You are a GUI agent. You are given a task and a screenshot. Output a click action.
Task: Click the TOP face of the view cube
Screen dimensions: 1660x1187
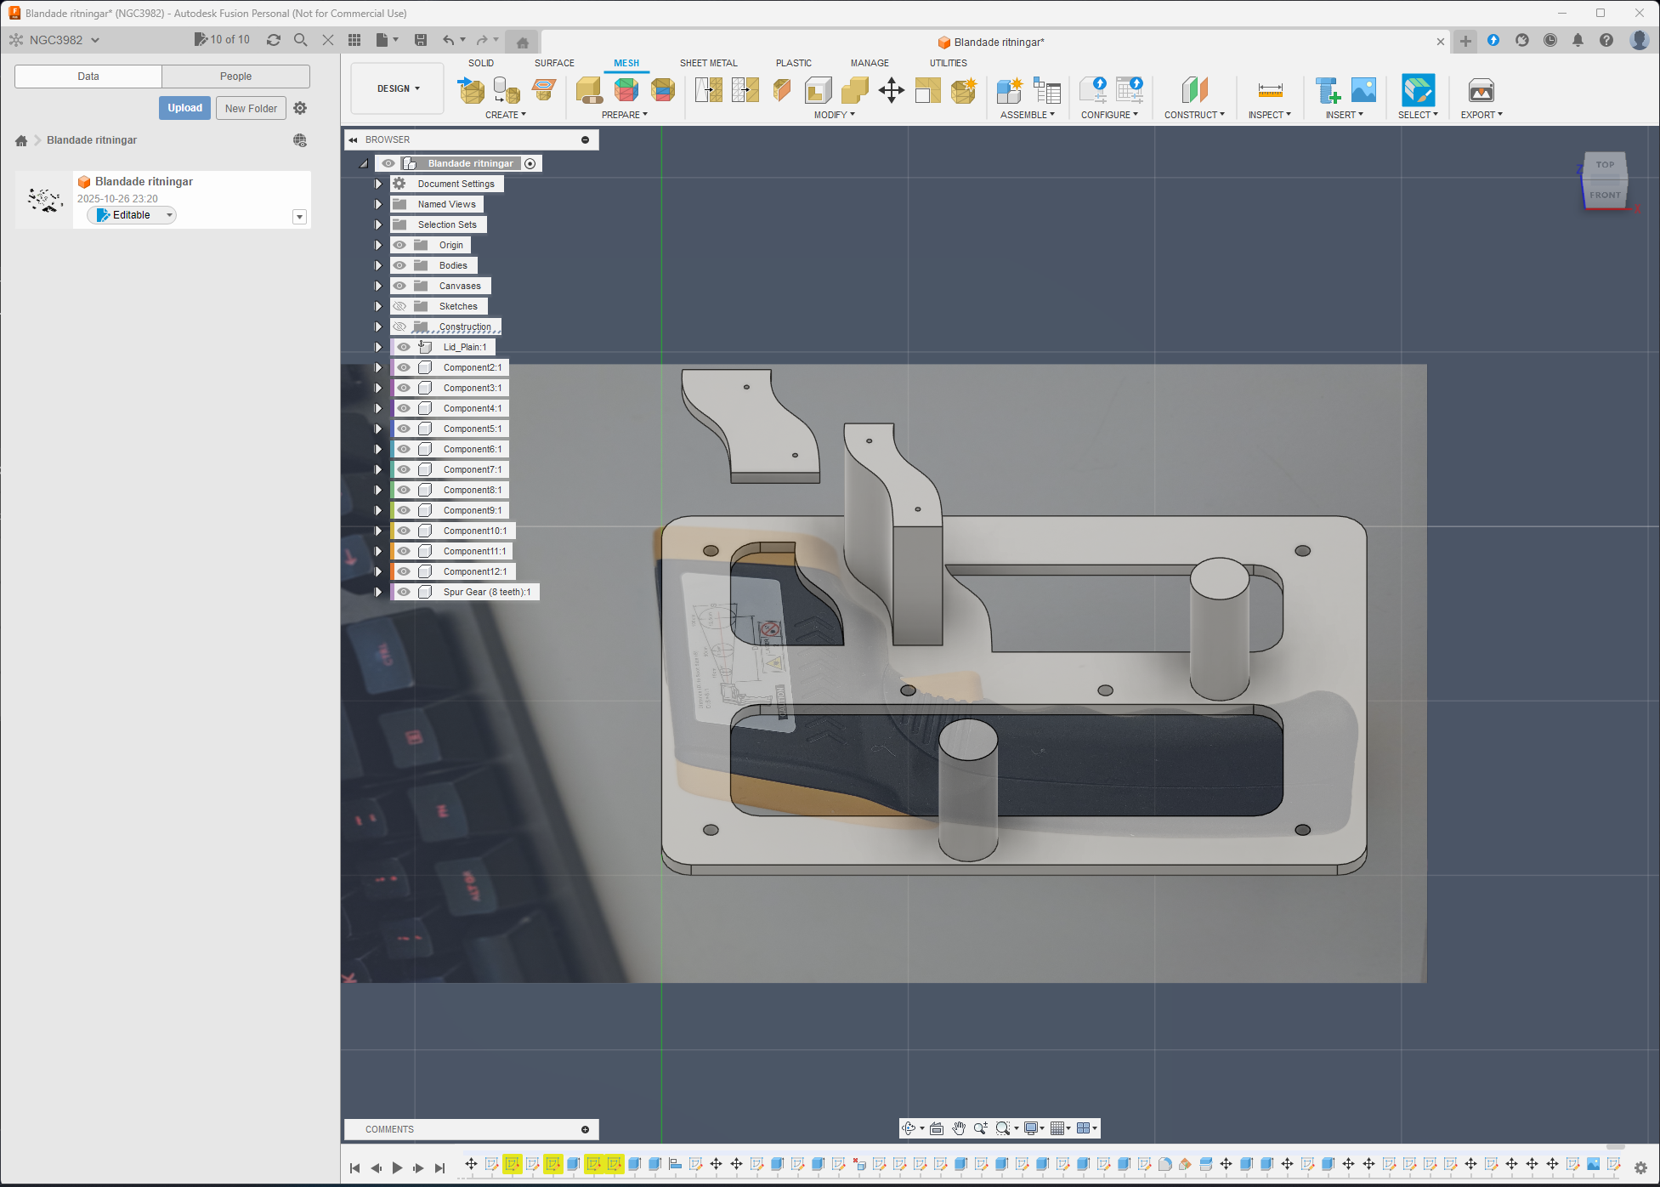1605,165
